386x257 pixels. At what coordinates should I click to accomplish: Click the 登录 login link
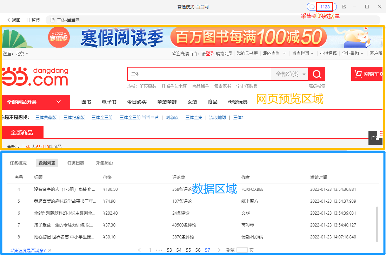(x=210, y=54)
